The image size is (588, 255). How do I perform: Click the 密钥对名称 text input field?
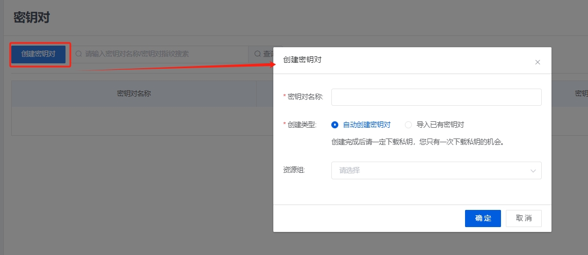tap(436, 97)
